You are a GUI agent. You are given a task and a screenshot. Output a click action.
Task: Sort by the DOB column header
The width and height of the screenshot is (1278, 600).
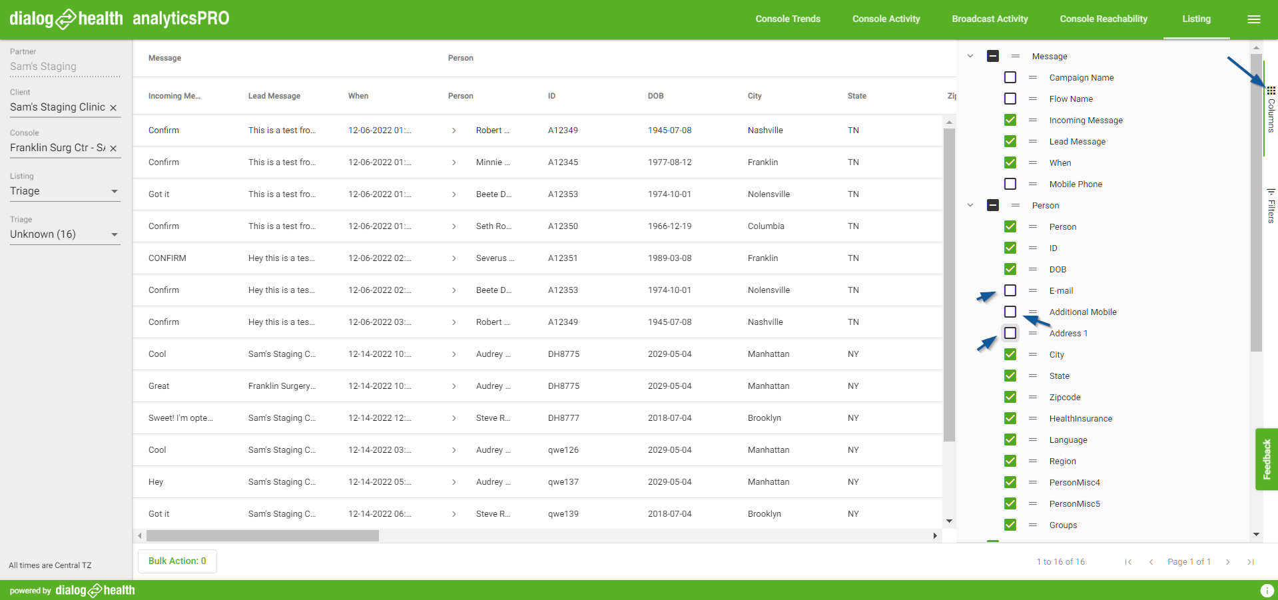pyautogui.click(x=655, y=97)
